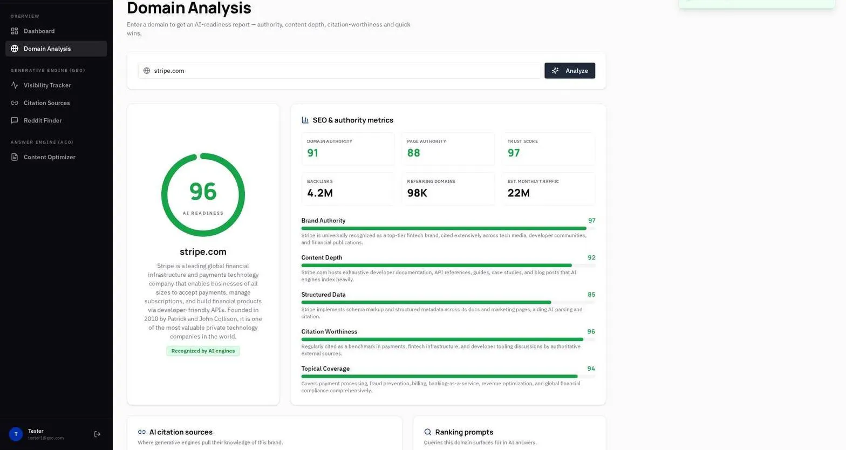Click the Structured Data label

click(x=323, y=295)
